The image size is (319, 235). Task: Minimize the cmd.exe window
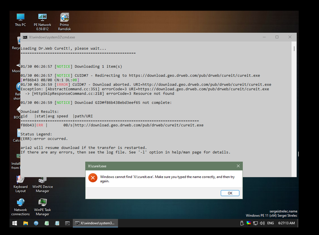pyautogui.click(x=264, y=37)
